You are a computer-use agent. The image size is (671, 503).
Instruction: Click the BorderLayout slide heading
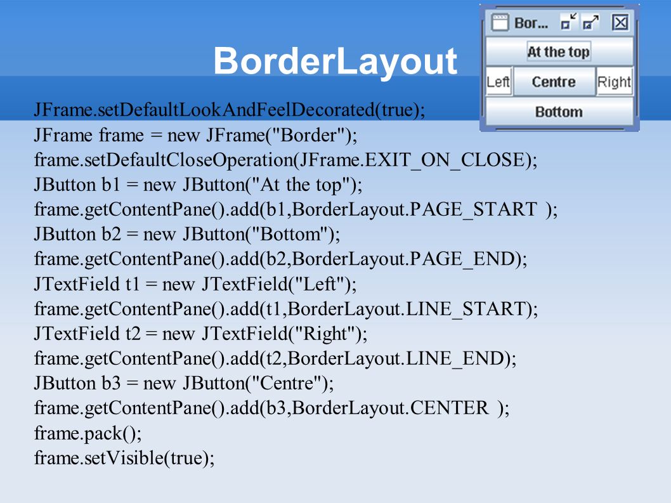coord(335,61)
